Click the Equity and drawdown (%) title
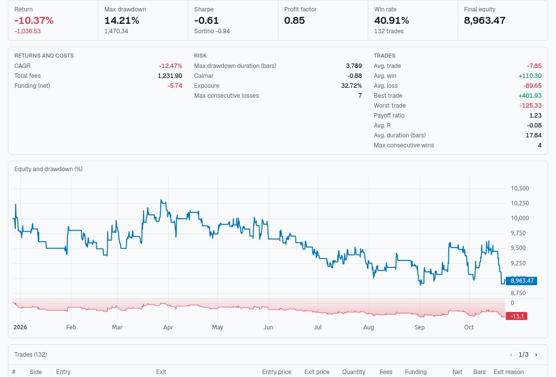 pyautogui.click(x=48, y=169)
